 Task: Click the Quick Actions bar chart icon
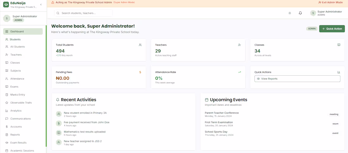coord(339,72)
